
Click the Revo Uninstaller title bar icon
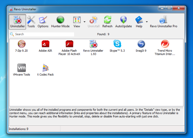pos(11,9)
